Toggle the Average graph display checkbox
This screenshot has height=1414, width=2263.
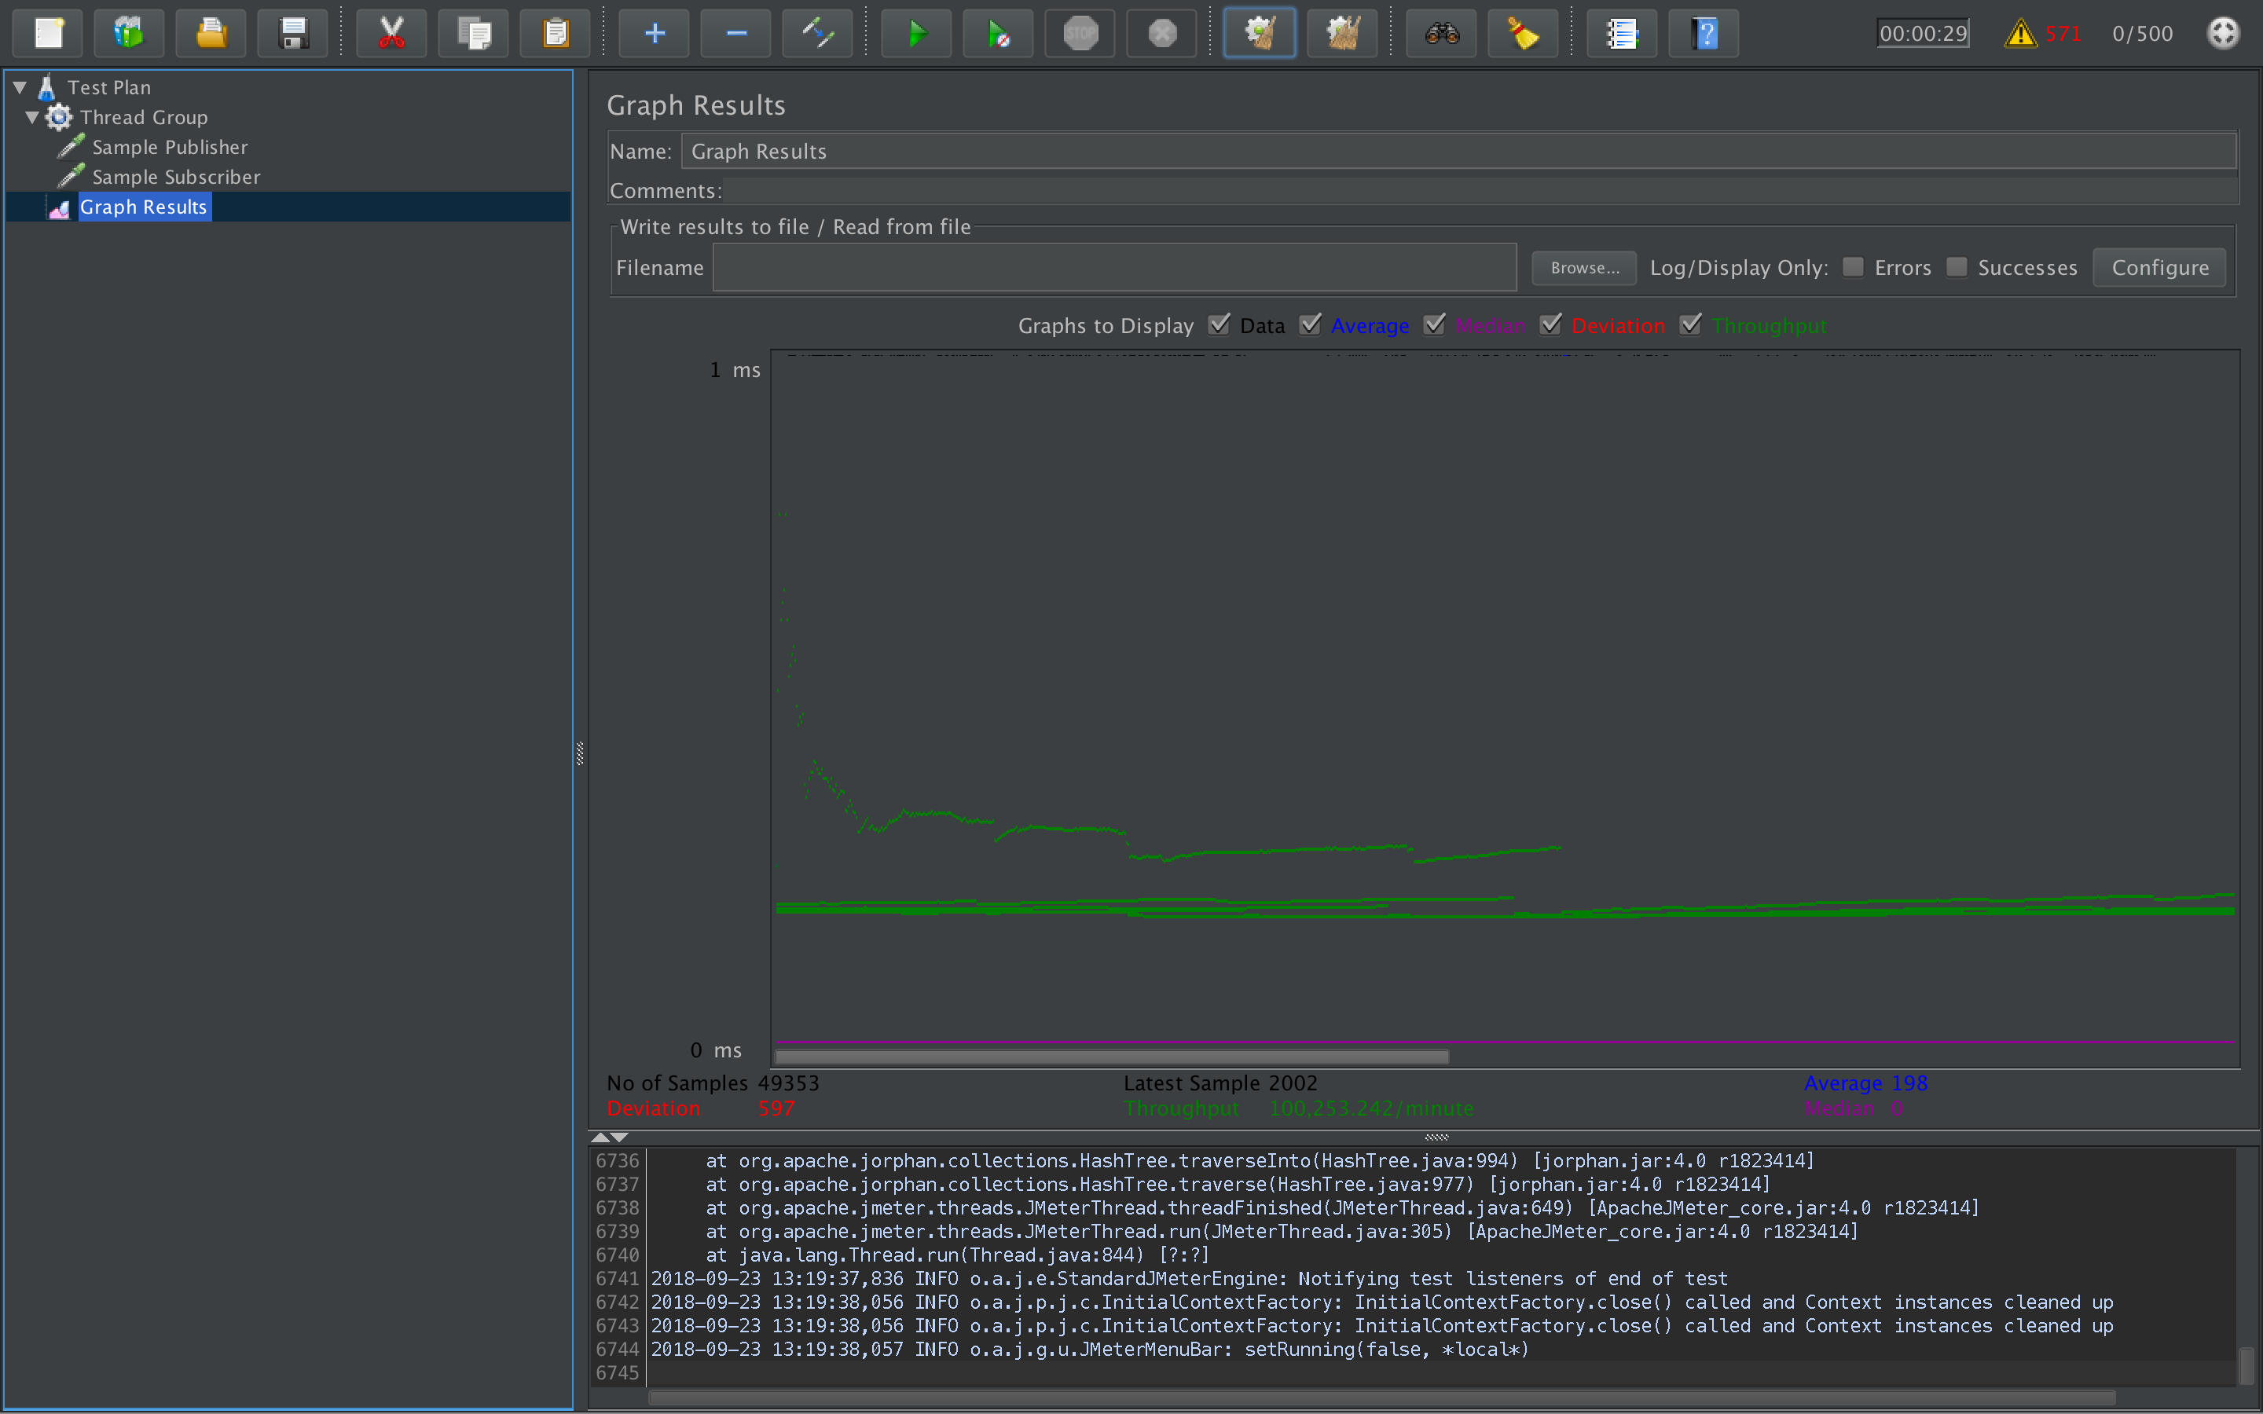pos(1311,324)
